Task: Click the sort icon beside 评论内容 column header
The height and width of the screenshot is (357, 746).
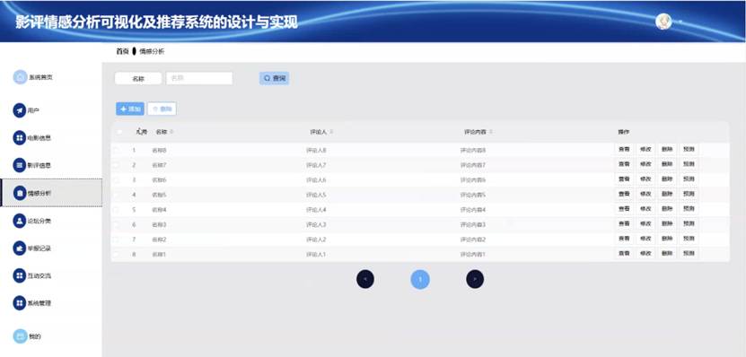Action: pyautogui.click(x=490, y=132)
